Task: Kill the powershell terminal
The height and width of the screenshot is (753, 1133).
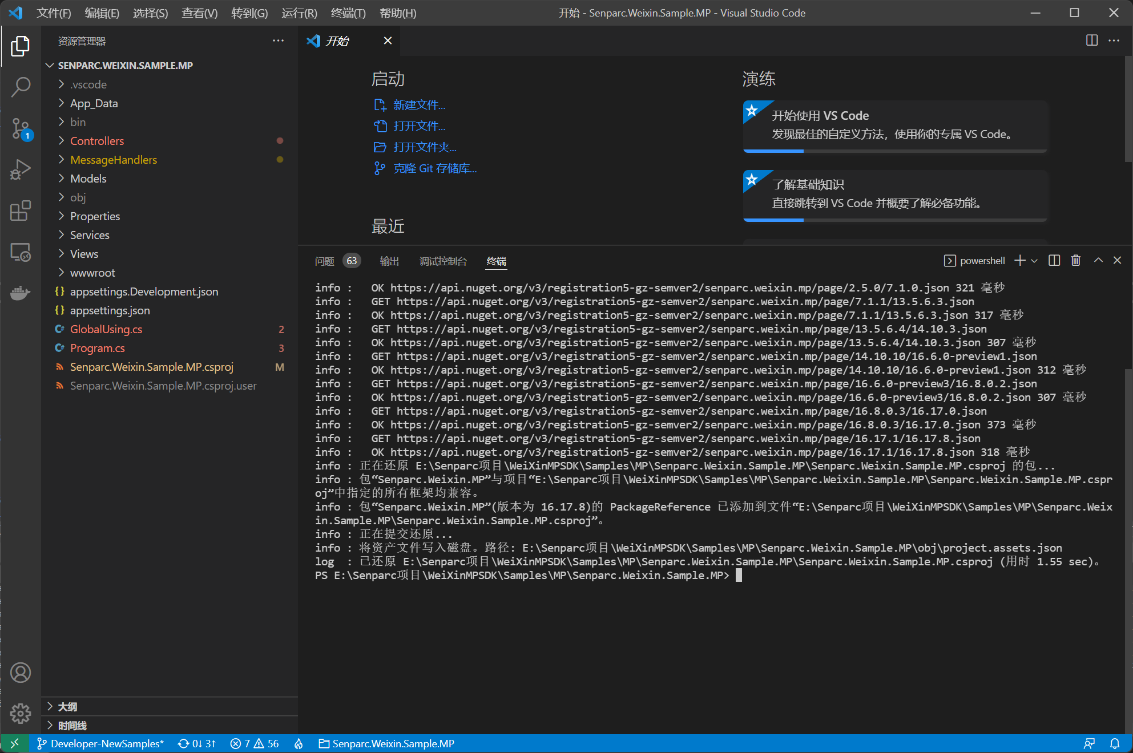Action: [1075, 260]
